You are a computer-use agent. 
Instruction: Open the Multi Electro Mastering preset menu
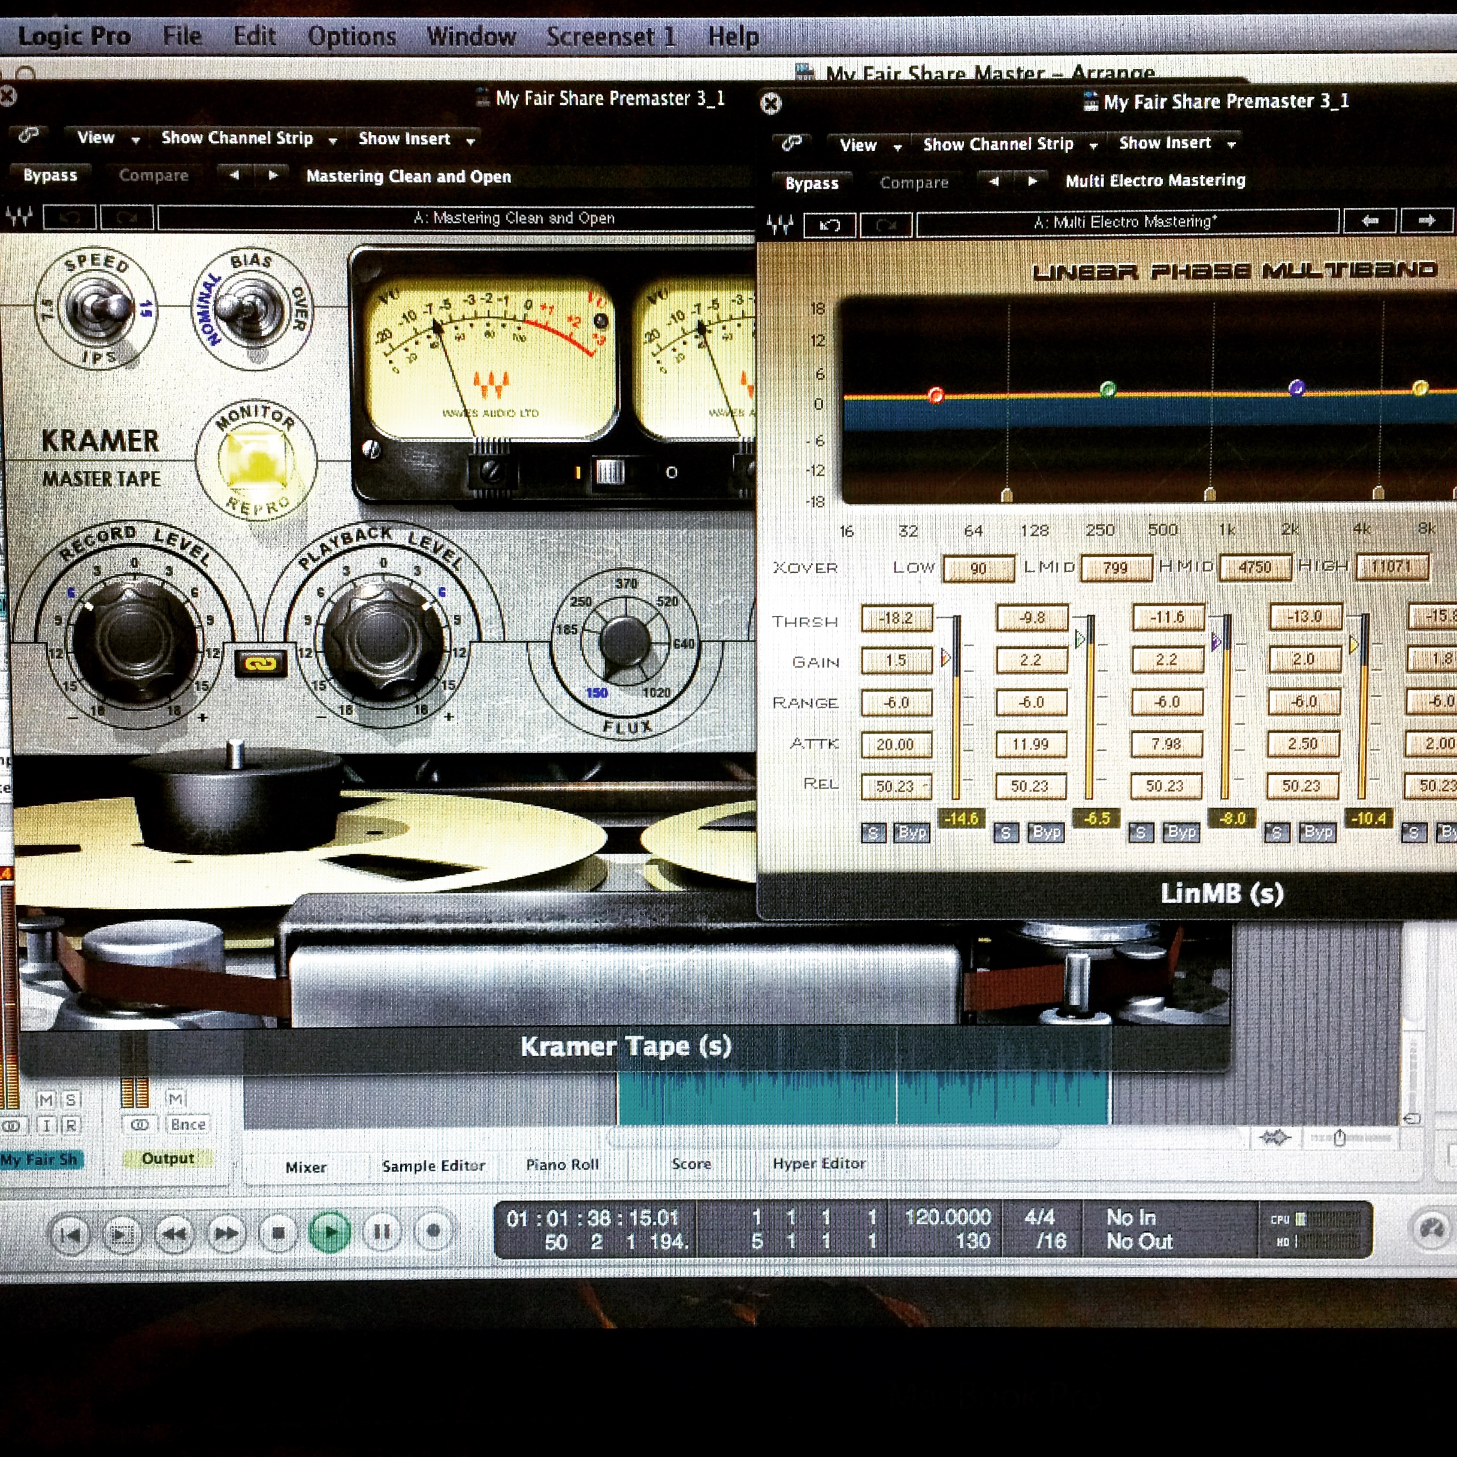pos(1154,180)
